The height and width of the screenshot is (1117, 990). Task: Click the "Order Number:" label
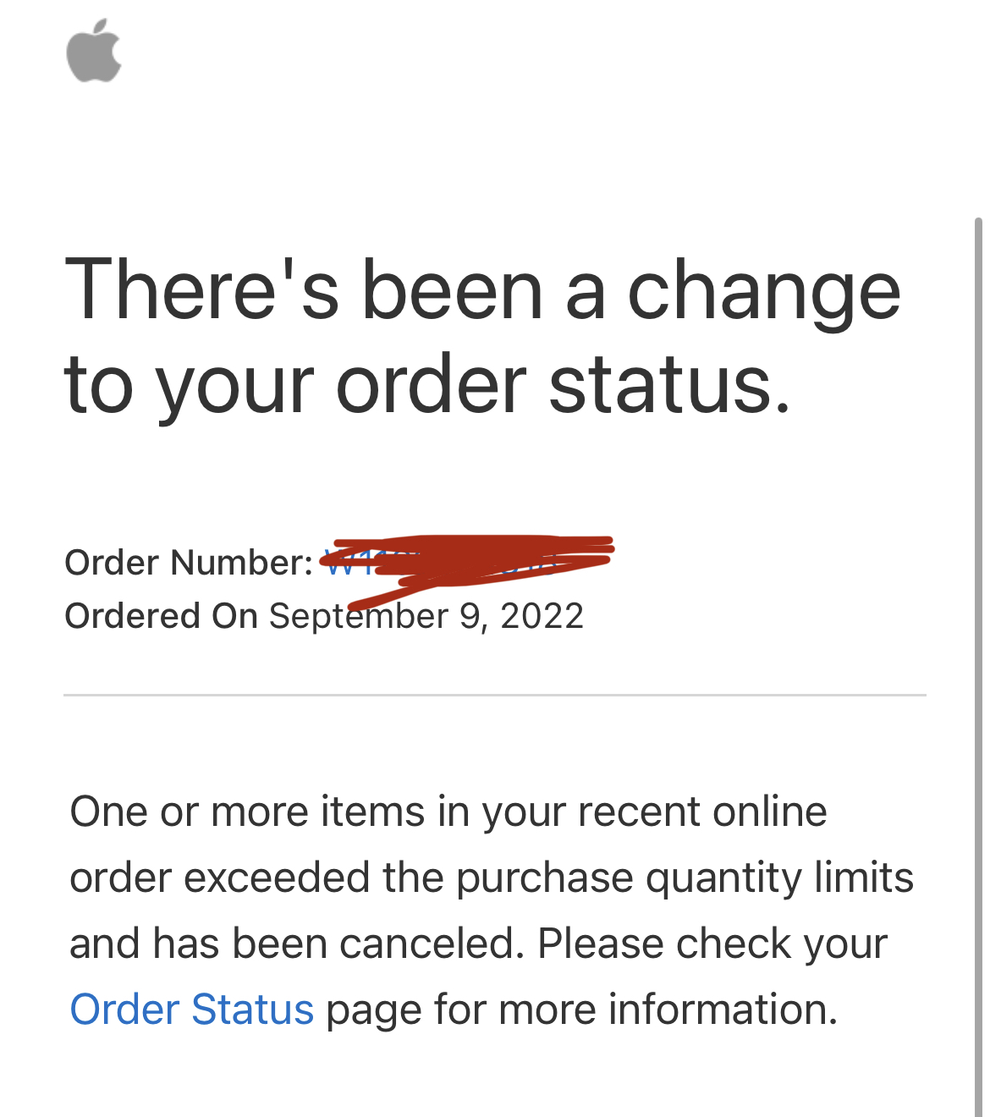click(x=188, y=563)
